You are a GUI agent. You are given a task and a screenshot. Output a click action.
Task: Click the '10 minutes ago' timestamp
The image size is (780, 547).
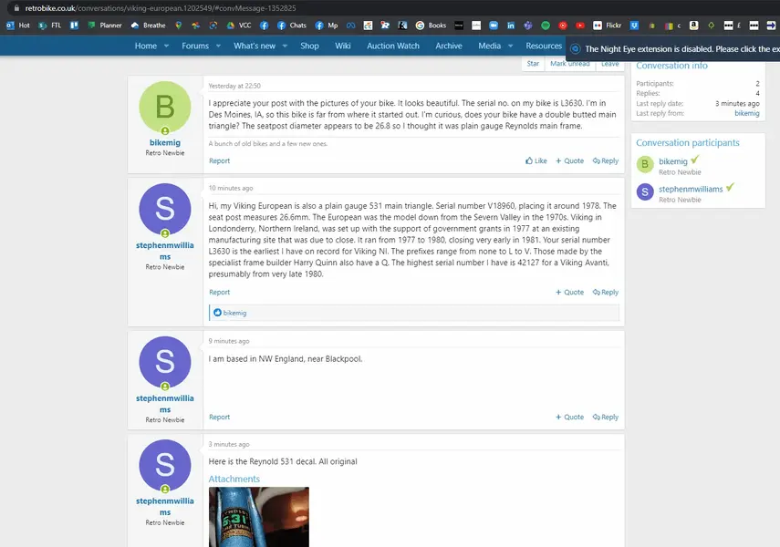[231, 188]
